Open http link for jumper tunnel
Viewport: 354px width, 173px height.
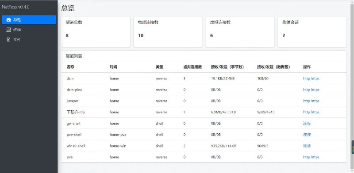click(x=306, y=101)
